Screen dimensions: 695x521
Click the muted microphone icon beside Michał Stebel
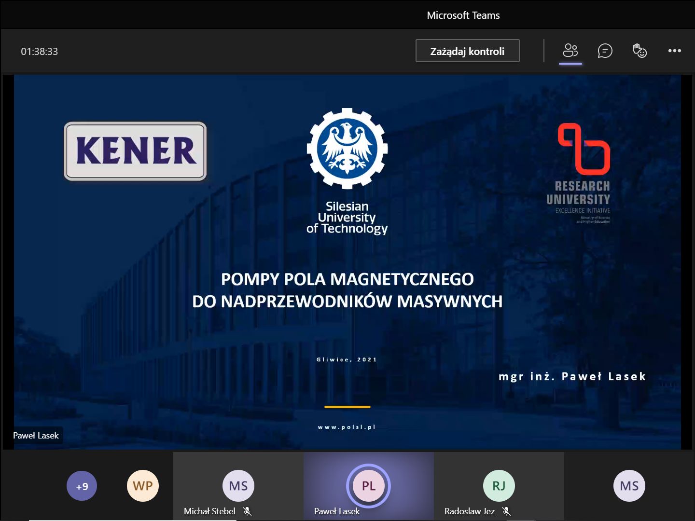pos(247,511)
